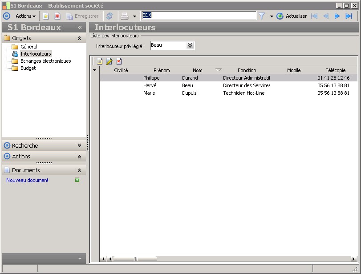Screen dimensions: 361x274
Task: Click the new record icon in main toolbar
Action: pyautogui.click(x=46, y=16)
